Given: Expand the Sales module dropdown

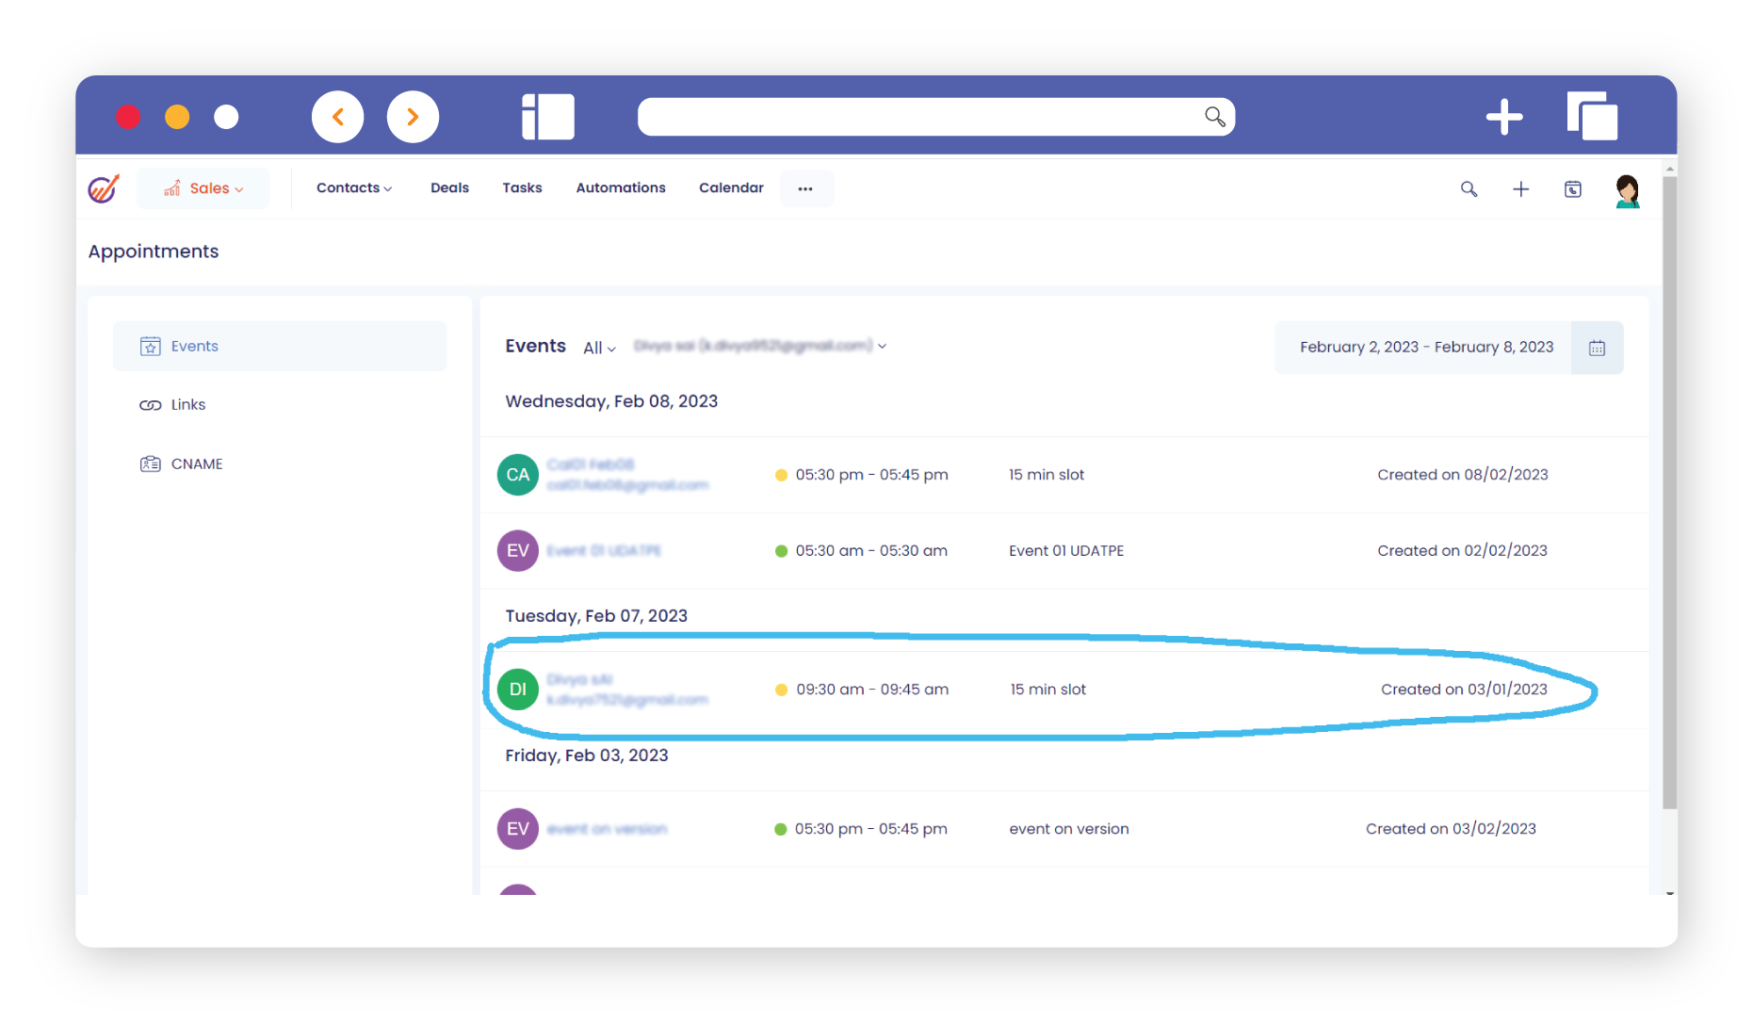Looking at the screenshot, I should pos(203,188).
